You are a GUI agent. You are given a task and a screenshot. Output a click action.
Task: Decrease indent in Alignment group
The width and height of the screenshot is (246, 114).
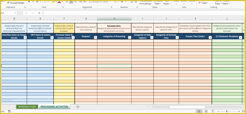(81, 2)
